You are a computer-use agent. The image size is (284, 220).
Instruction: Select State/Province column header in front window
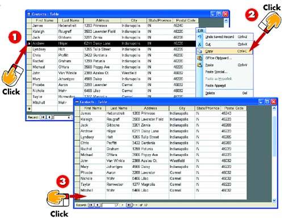pos(208,108)
